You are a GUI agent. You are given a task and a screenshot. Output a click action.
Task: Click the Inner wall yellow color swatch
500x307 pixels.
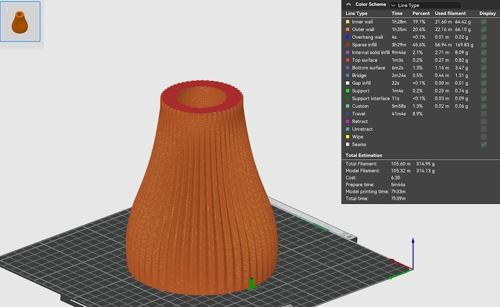(348, 21)
